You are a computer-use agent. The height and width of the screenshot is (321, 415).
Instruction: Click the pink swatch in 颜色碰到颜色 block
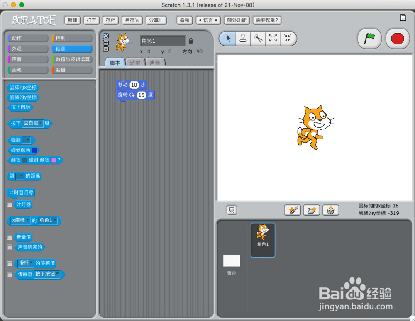[x=54, y=160]
